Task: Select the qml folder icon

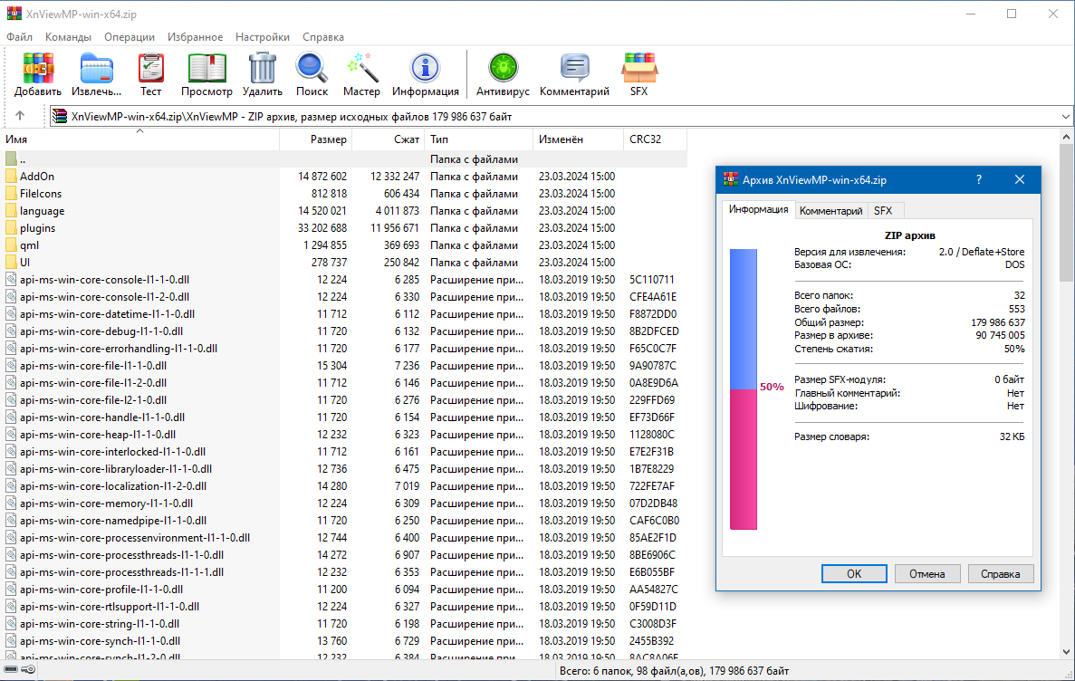Action: pos(11,245)
